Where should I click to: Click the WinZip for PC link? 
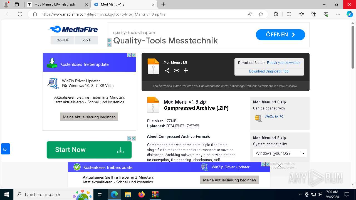click(x=274, y=116)
